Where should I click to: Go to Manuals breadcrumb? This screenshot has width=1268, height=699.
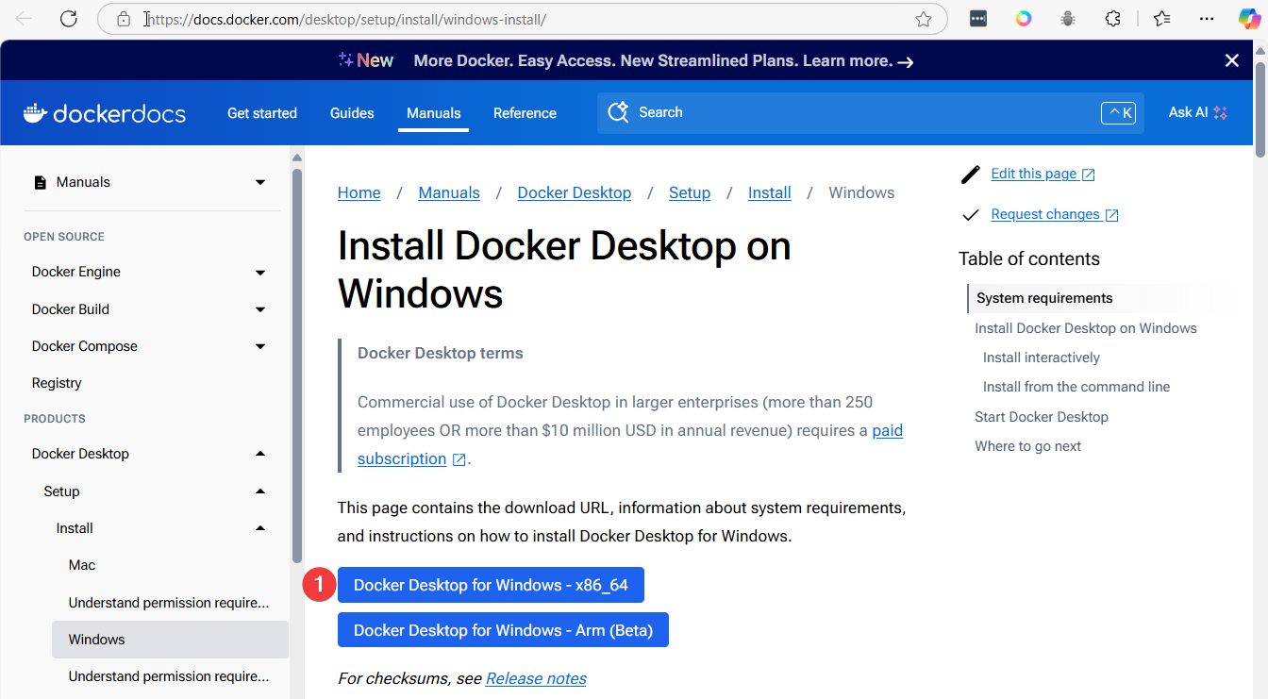click(x=449, y=192)
